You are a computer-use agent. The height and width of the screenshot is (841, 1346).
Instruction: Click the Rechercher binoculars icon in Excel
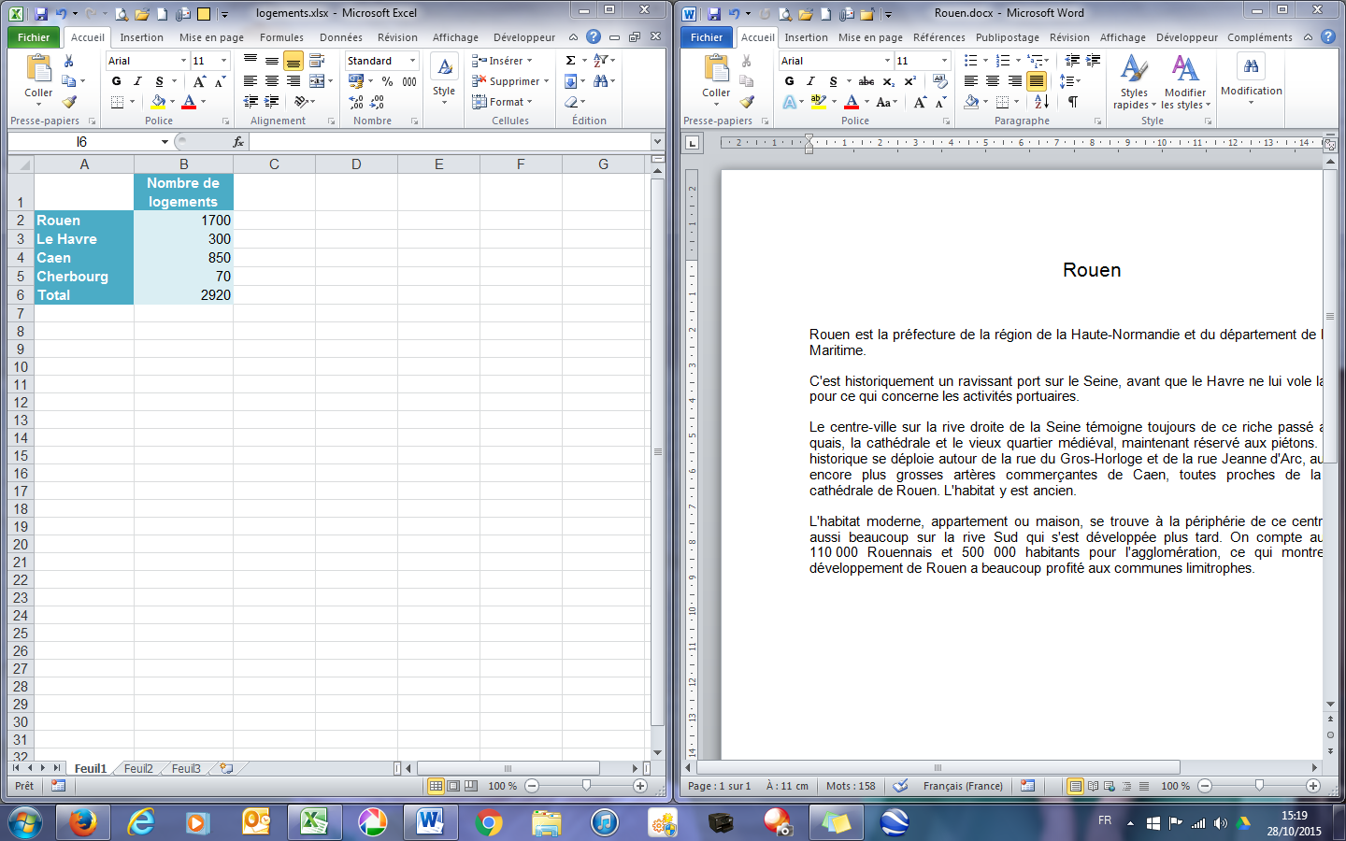coord(601,81)
